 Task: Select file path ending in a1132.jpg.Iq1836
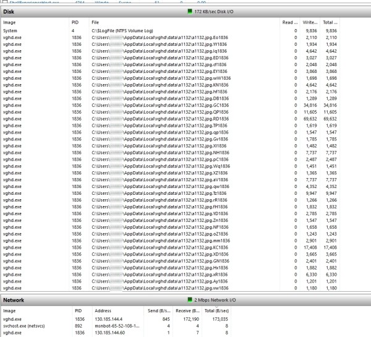point(160,51)
